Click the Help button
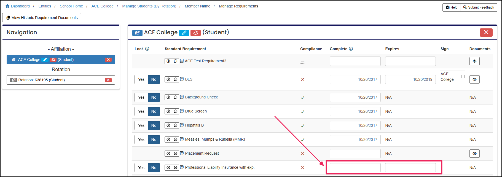Screen dimensions: 502x177 (x=452, y=7)
